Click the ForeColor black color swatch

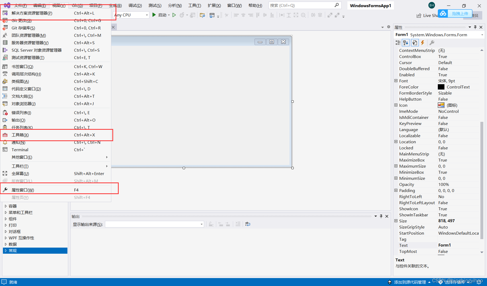click(x=441, y=87)
